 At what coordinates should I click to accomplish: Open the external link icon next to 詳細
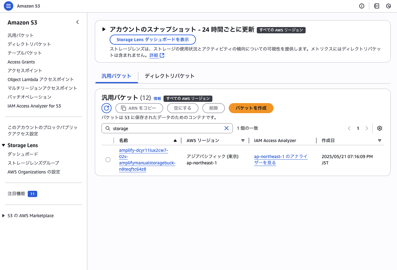tap(162, 55)
